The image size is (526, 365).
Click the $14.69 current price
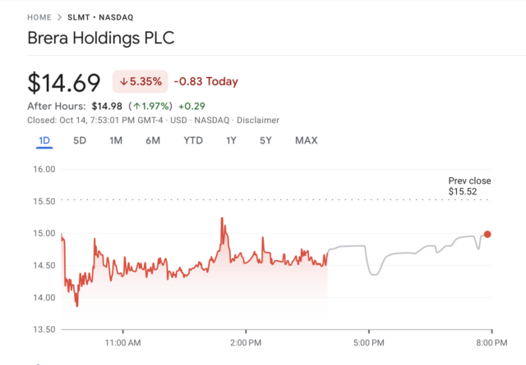[64, 82]
